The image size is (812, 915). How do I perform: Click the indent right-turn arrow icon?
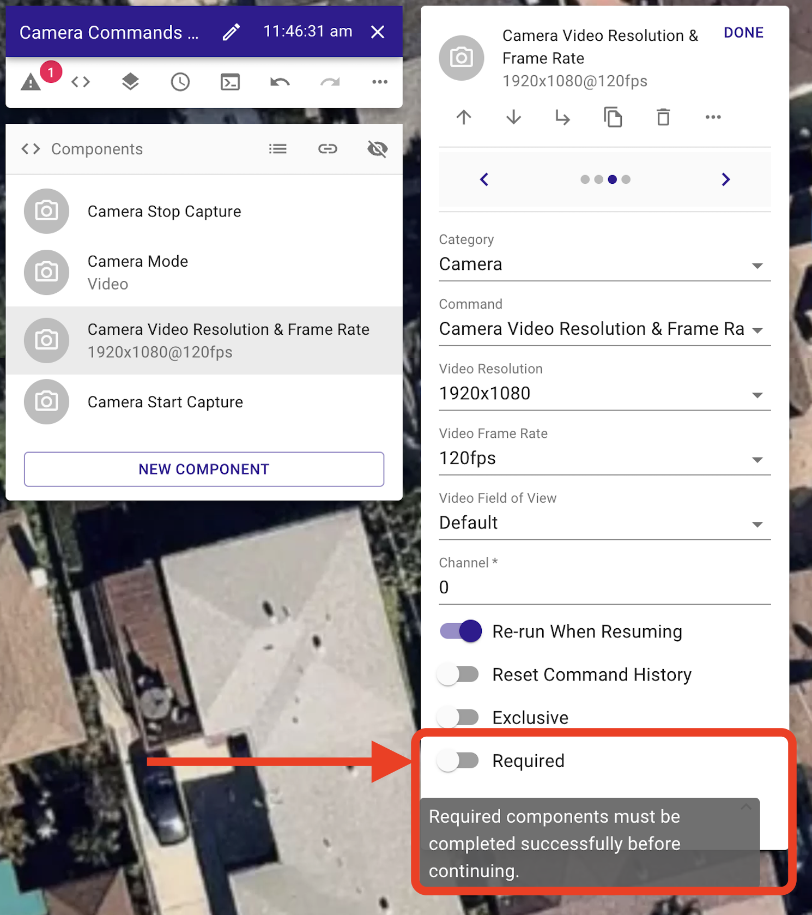coord(563,117)
